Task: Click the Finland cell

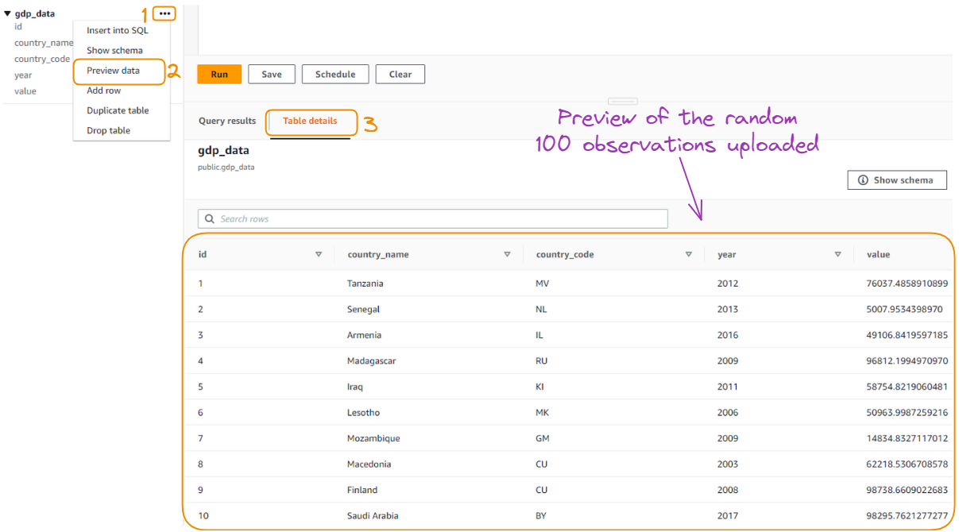Action: (362, 490)
